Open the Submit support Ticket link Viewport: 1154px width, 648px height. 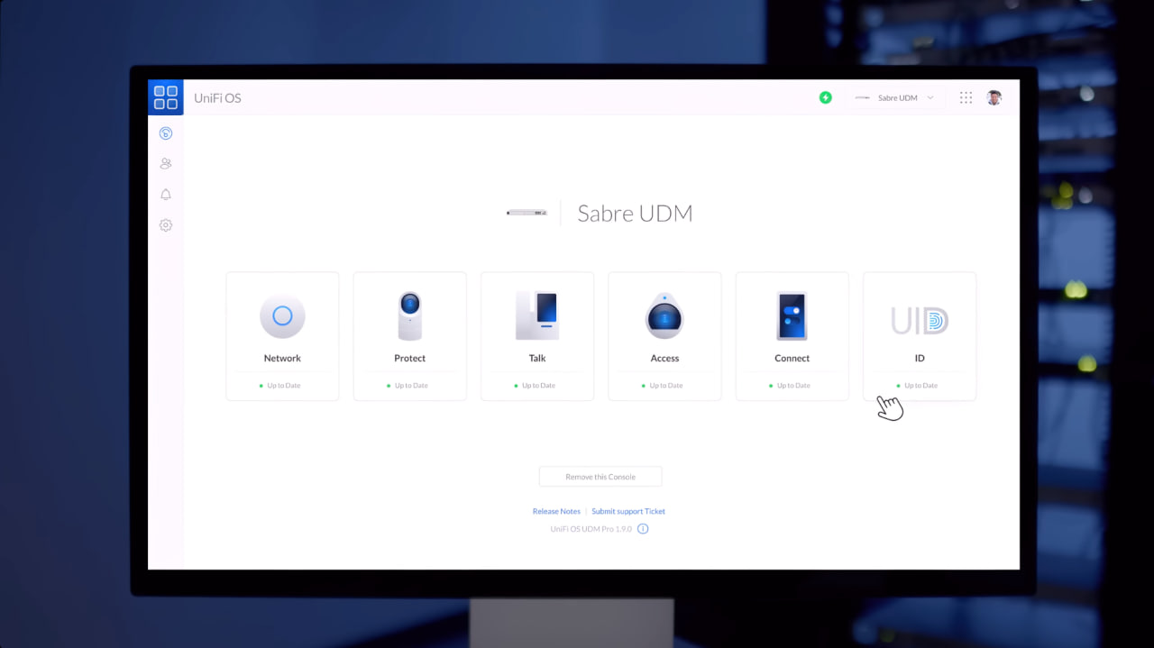pyautogui.click(x=628, y=511)
